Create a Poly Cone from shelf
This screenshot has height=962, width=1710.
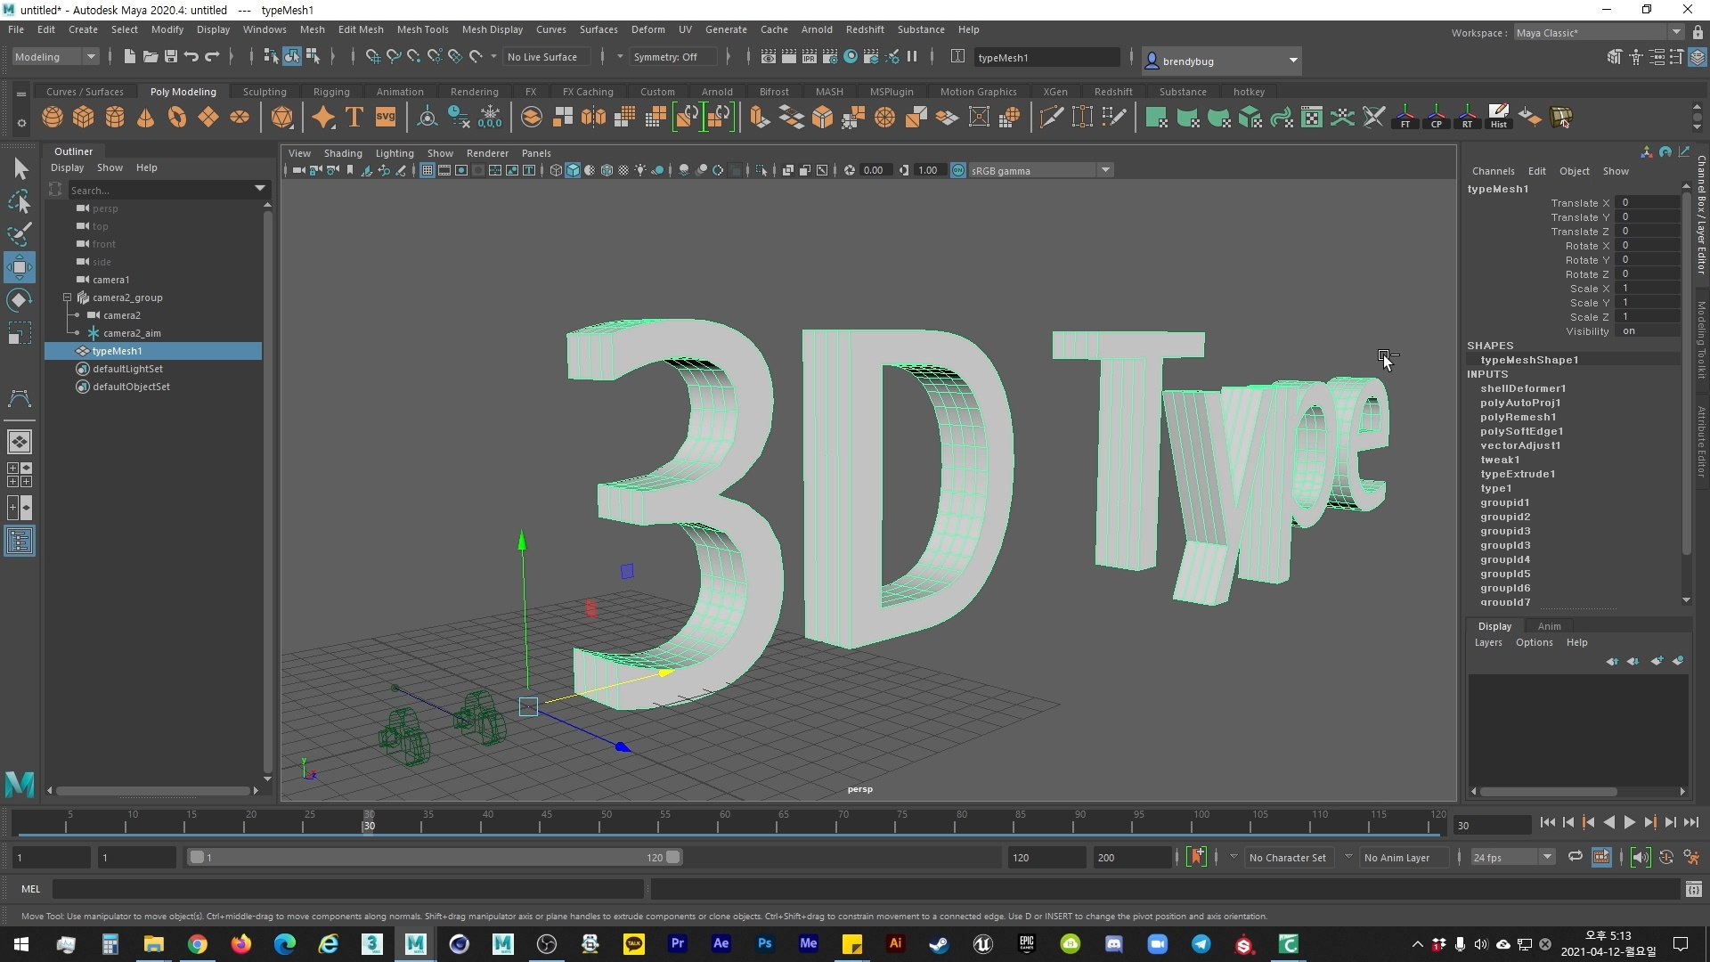[x=146, y=118]
